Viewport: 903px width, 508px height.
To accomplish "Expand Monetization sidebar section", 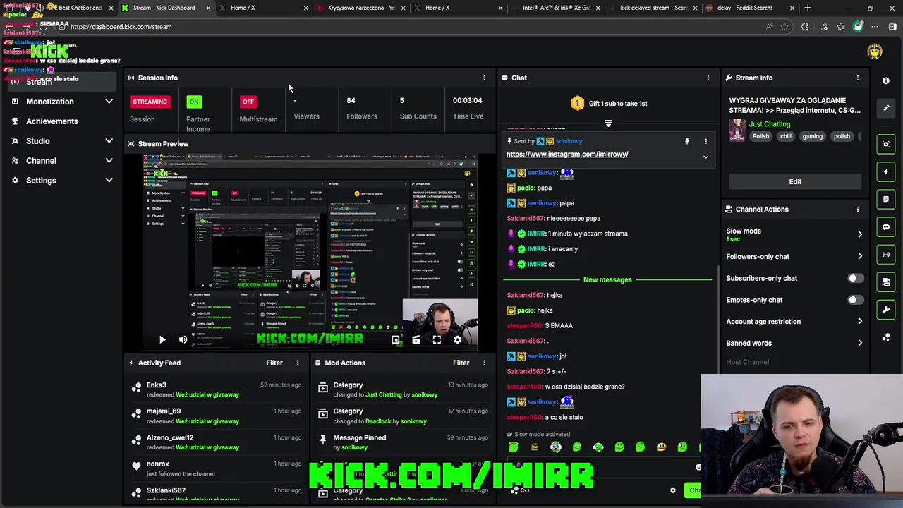I will 109,102.
